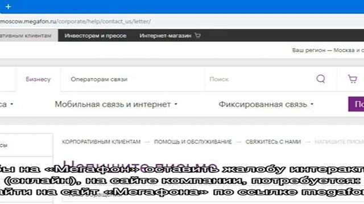Switch to the Бизнесу tab
Screen dimensions: 364x204
(38, 79)
